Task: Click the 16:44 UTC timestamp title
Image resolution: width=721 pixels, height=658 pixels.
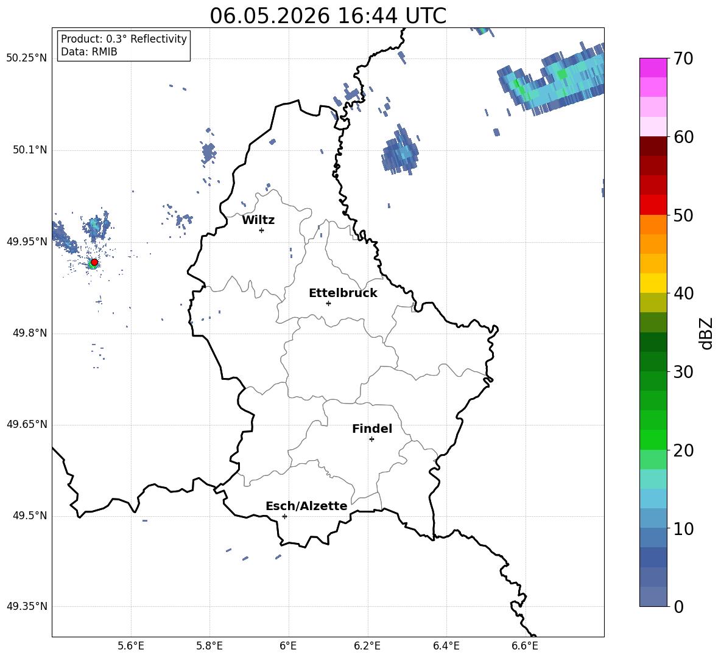Action: click(x=328, y=16)
